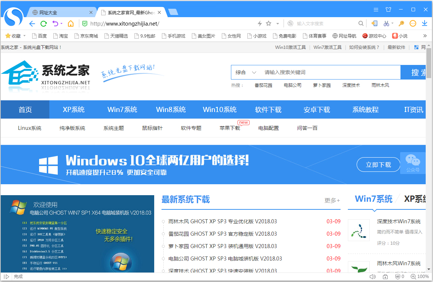433x282 pixels.
Task: Click the ad blocker AD icon
Action: tap(398, 277)
